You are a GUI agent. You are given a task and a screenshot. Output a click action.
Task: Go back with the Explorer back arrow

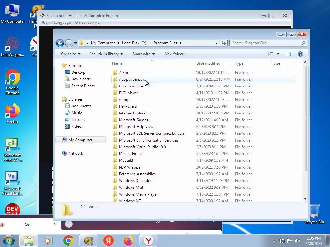[60, 43]
